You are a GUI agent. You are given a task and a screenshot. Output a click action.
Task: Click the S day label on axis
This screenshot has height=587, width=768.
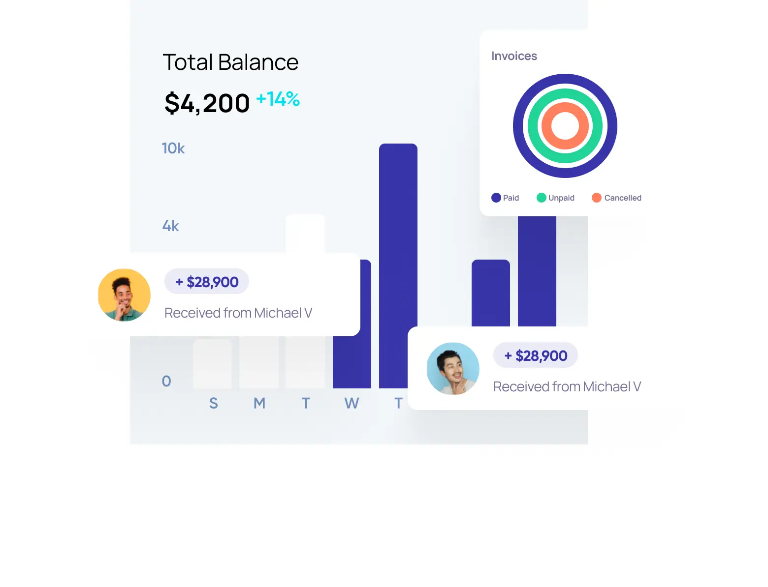click(x=213, y=403)
